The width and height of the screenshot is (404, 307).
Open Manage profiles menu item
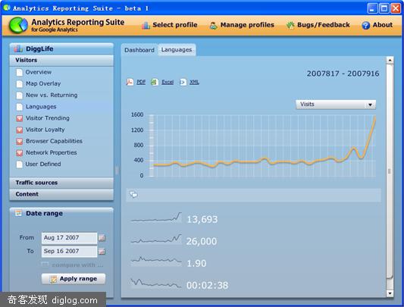(x=242, y=25)
